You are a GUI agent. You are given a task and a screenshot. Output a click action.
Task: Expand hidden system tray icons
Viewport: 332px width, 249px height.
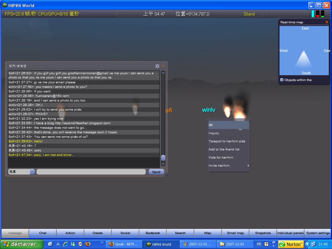(x=308, y=244)
